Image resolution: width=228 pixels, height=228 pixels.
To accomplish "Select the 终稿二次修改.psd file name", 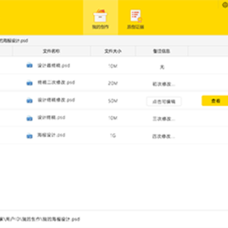I will click(x=56, y=82).
